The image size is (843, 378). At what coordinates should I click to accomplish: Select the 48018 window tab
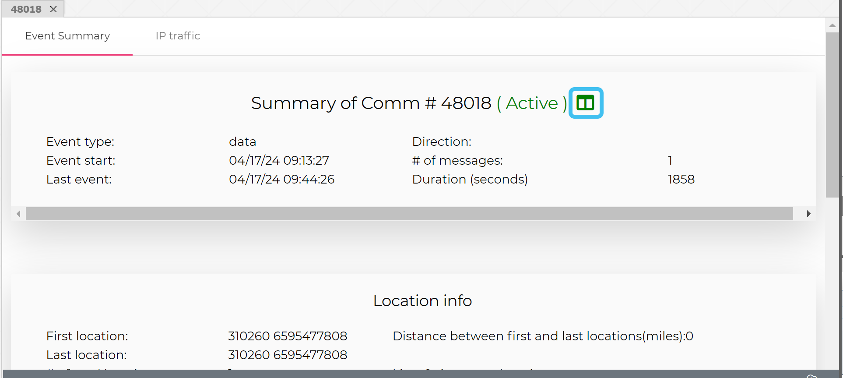(x=26, y=9)
